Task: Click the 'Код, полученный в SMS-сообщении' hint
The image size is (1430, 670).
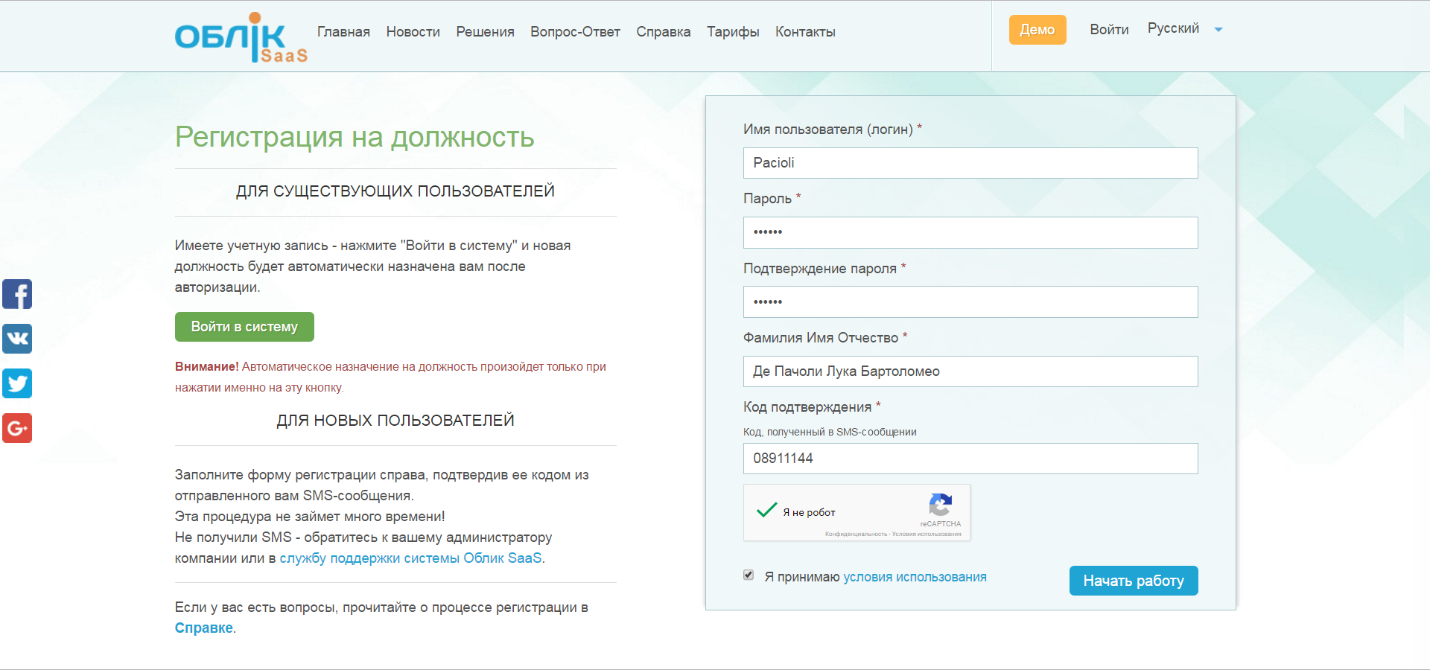Action: 830,432
